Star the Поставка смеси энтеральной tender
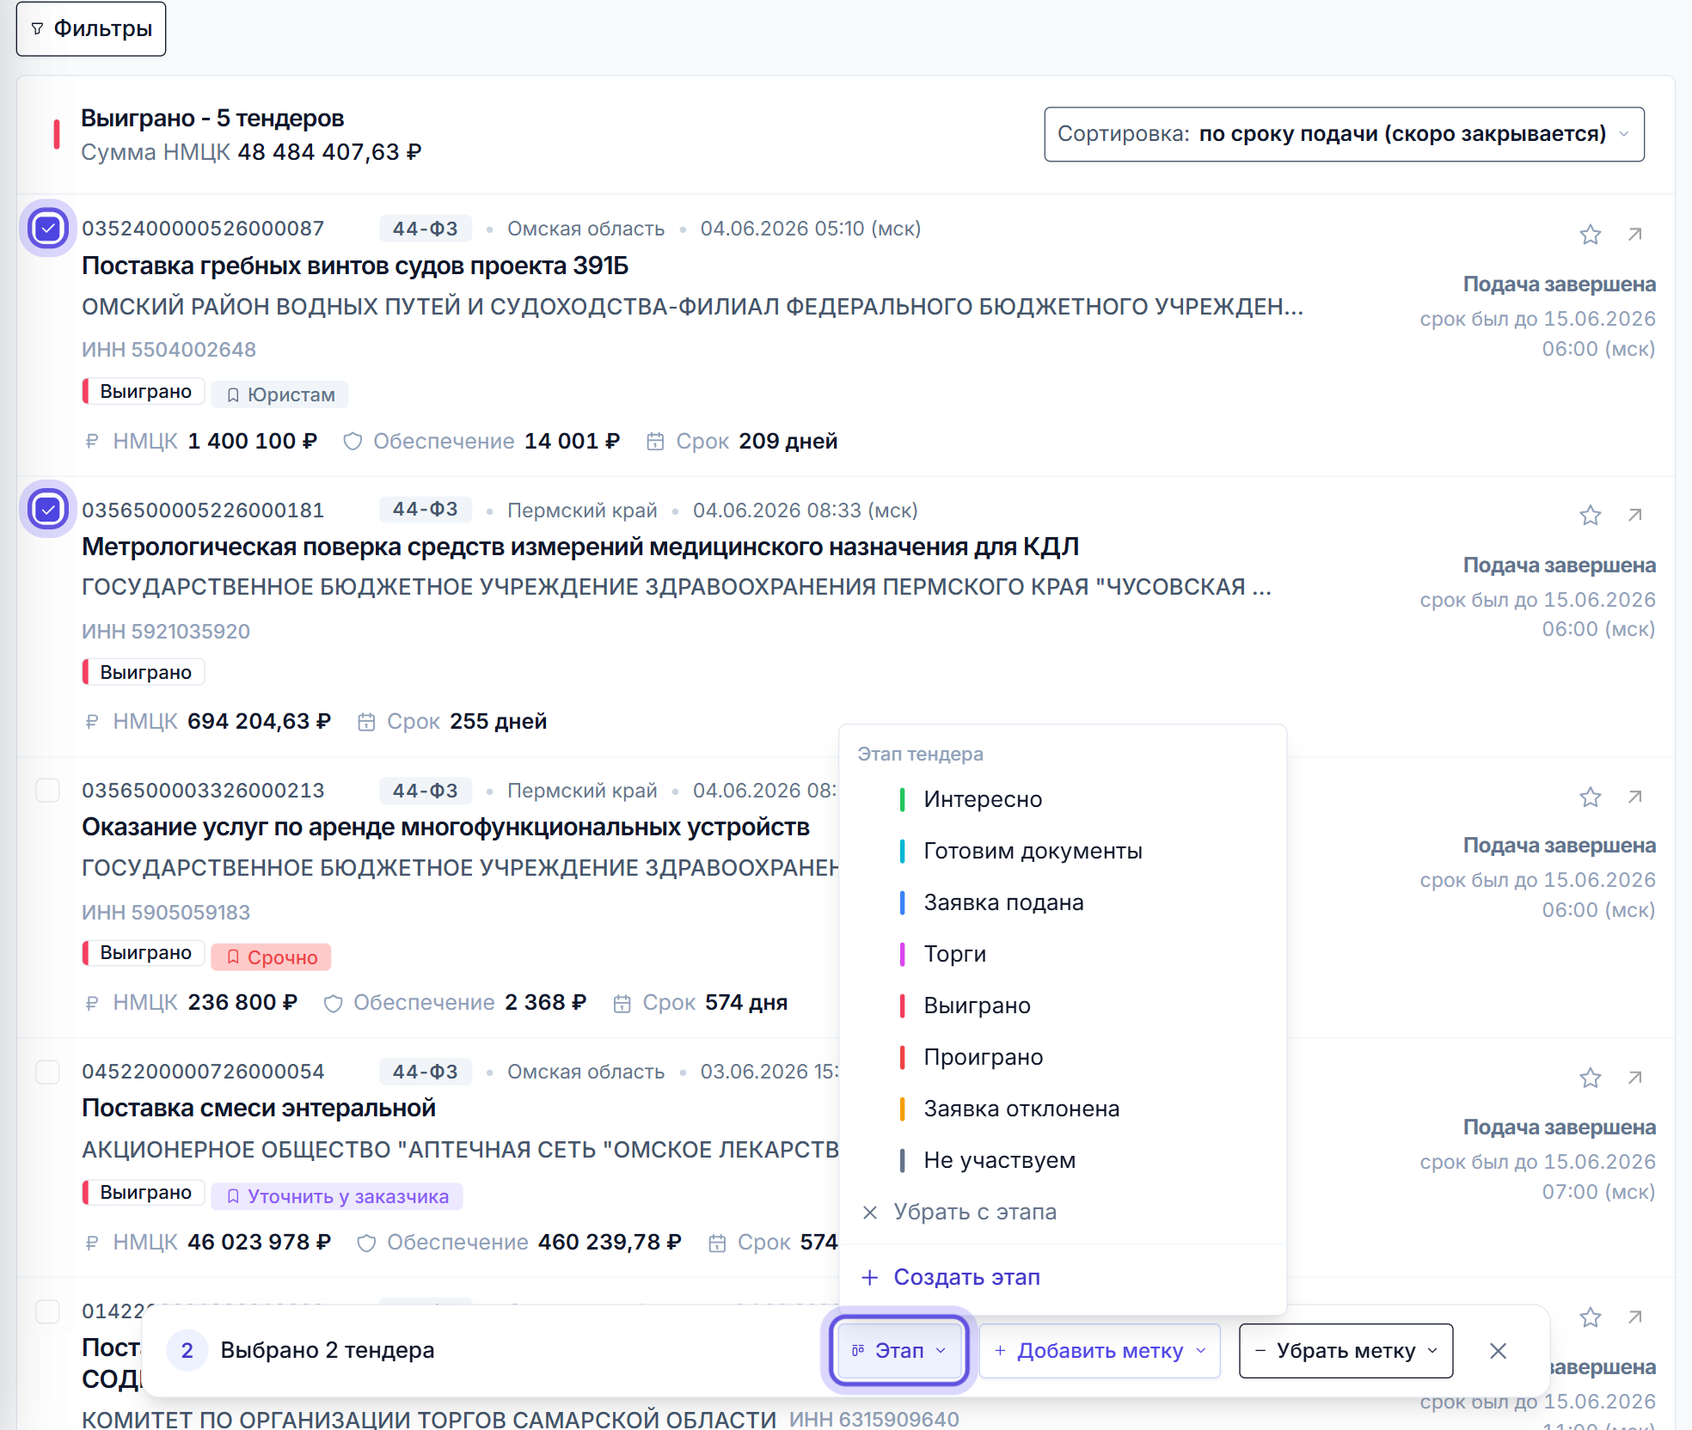The height and width of the screenshot is (1430, 1692). (x=1590, y=1078)
